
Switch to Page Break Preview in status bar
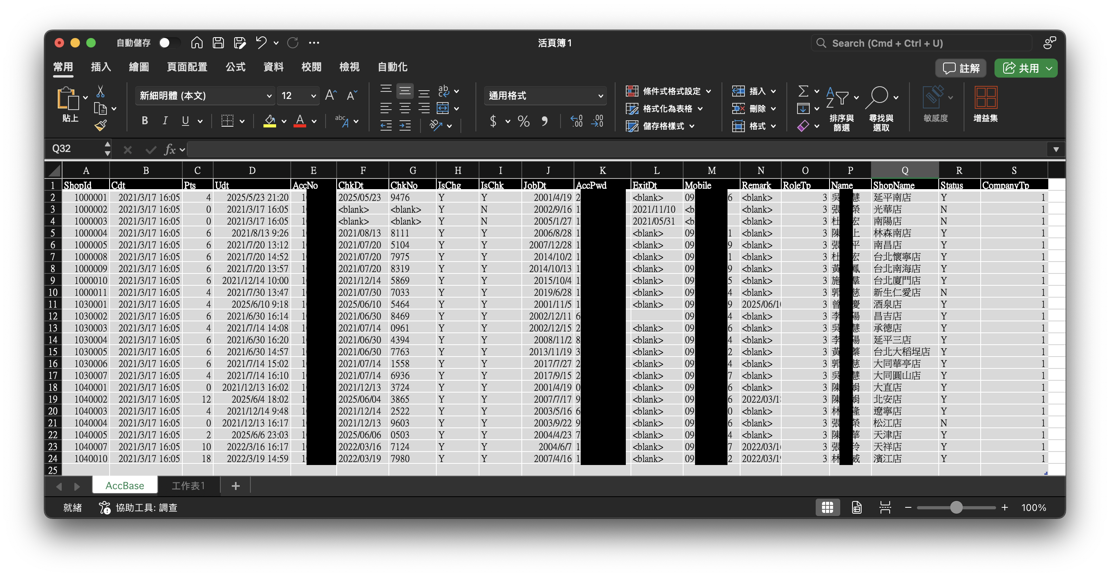[885, 507]
